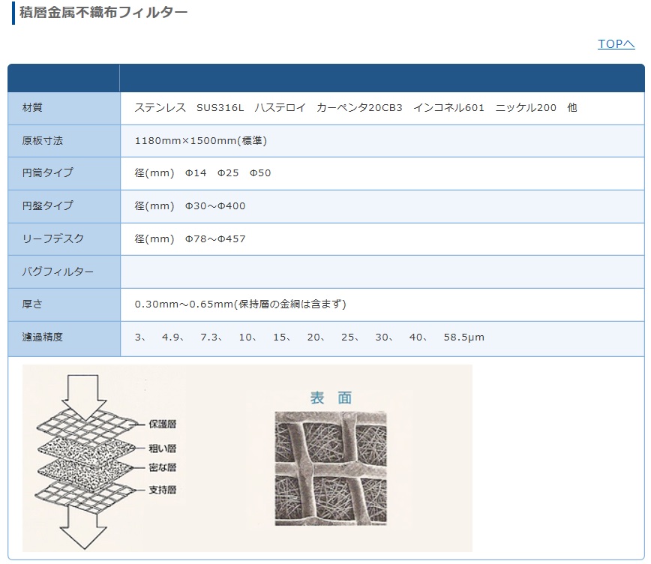The height and width of the screenshot is (564, 651).
Task: Click the 円盤タイプ row label
Action: pyautogui.click(x=48, y=205)
